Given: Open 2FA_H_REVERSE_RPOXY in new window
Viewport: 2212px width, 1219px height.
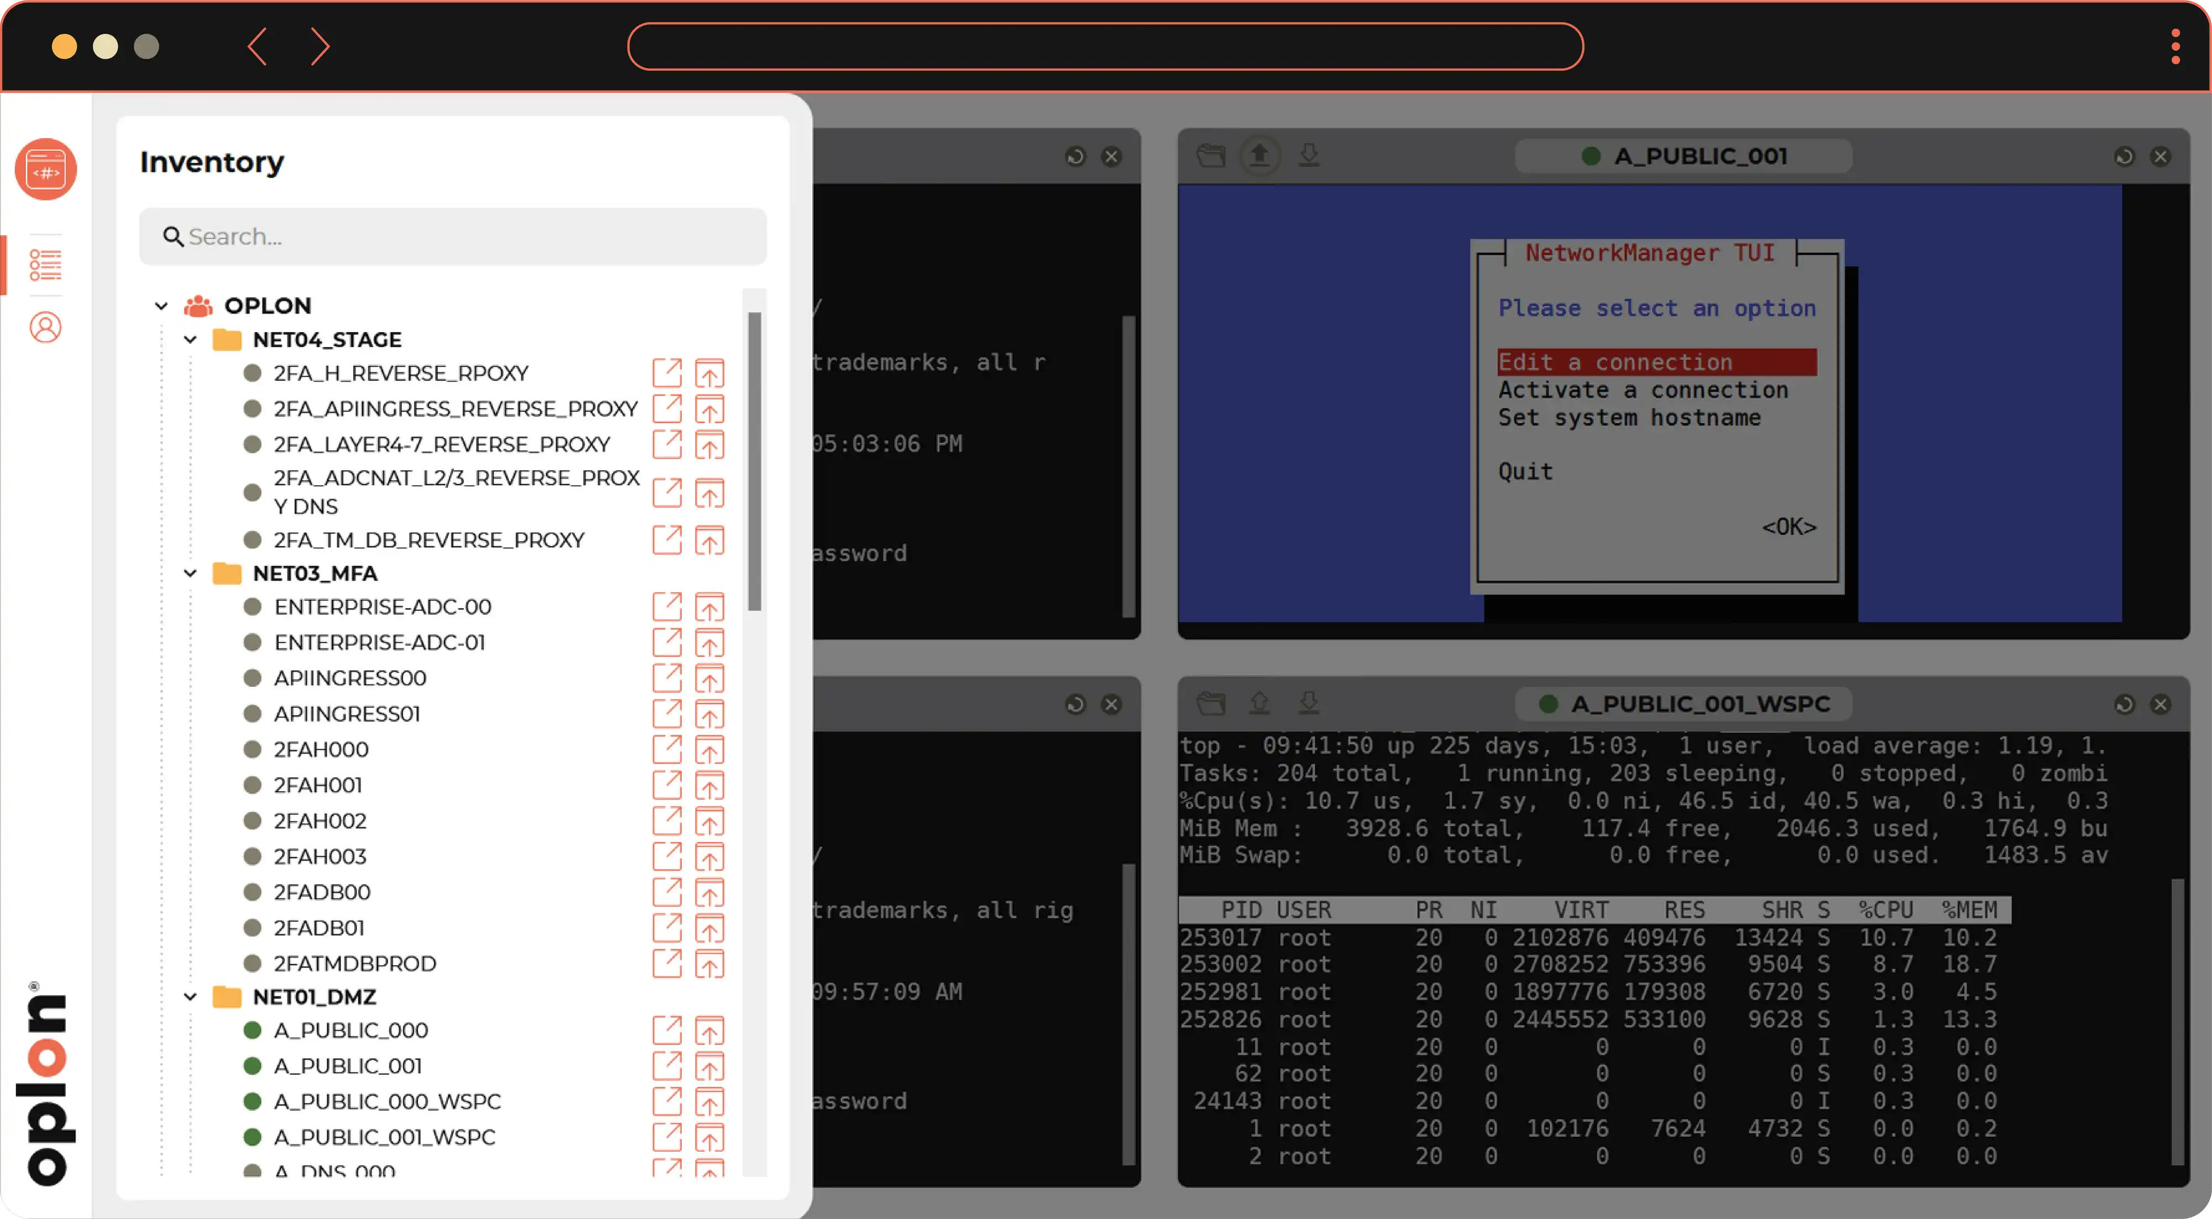Looking at the screenshot, I should (667, 374).
